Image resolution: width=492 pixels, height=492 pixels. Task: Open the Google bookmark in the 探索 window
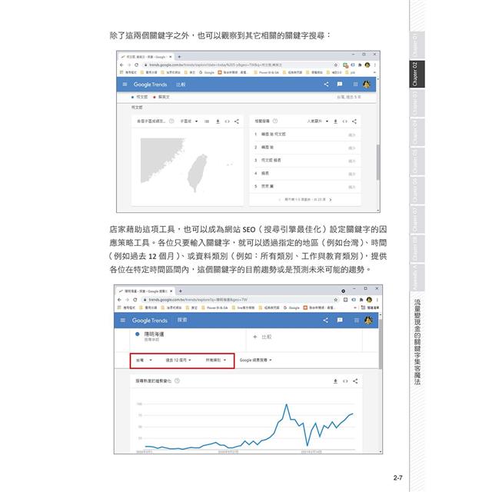(292, 307)
